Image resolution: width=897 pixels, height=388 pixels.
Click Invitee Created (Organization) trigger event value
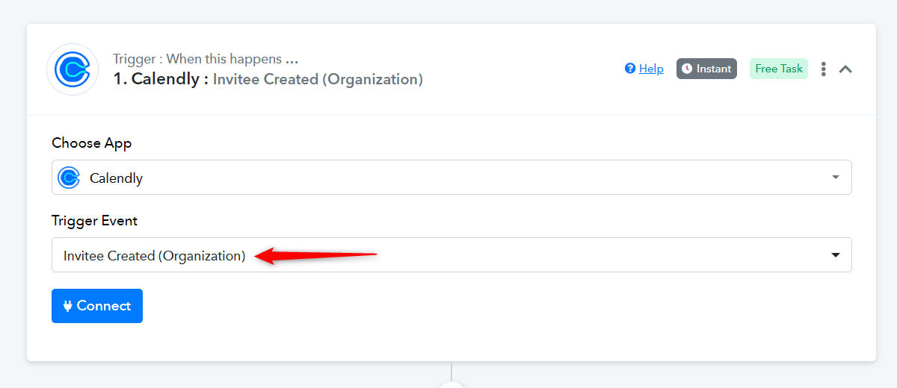(154, 256)
